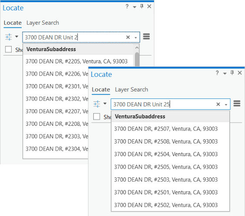Screen dimensions: 245x216
Task: Select suggestion 3700 DEAN DR, #2208
Action: coord(56,124)
